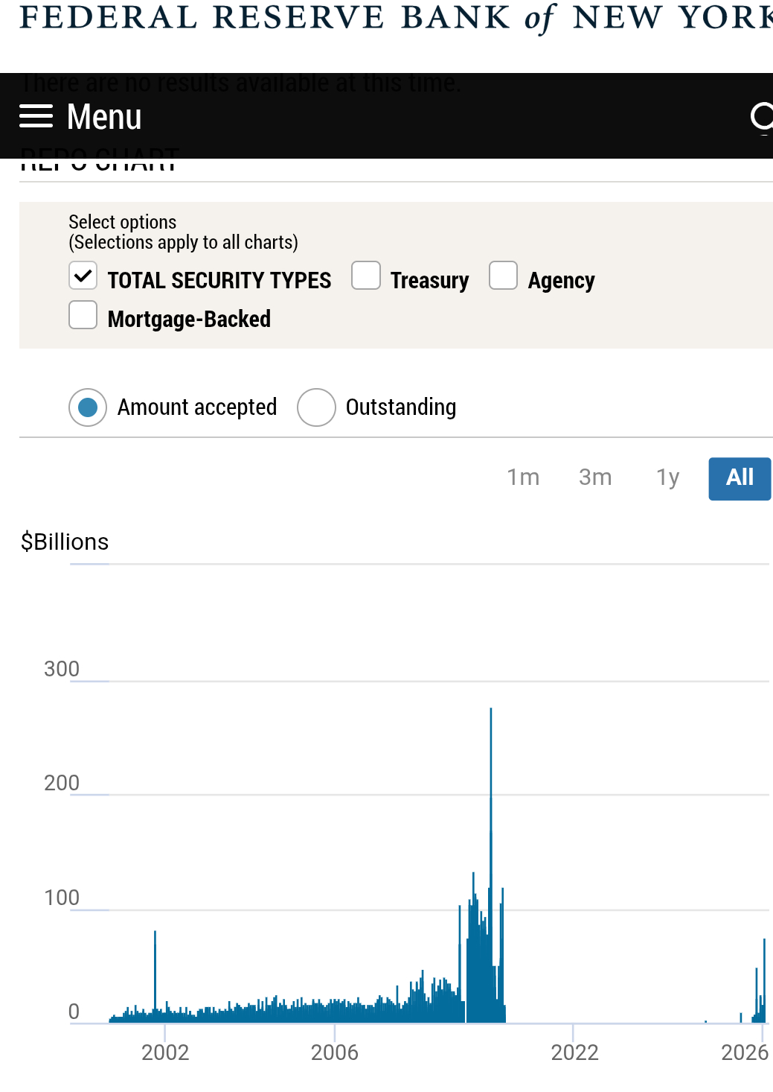
Task: Click the Menu text label
Action: point(104,117)
